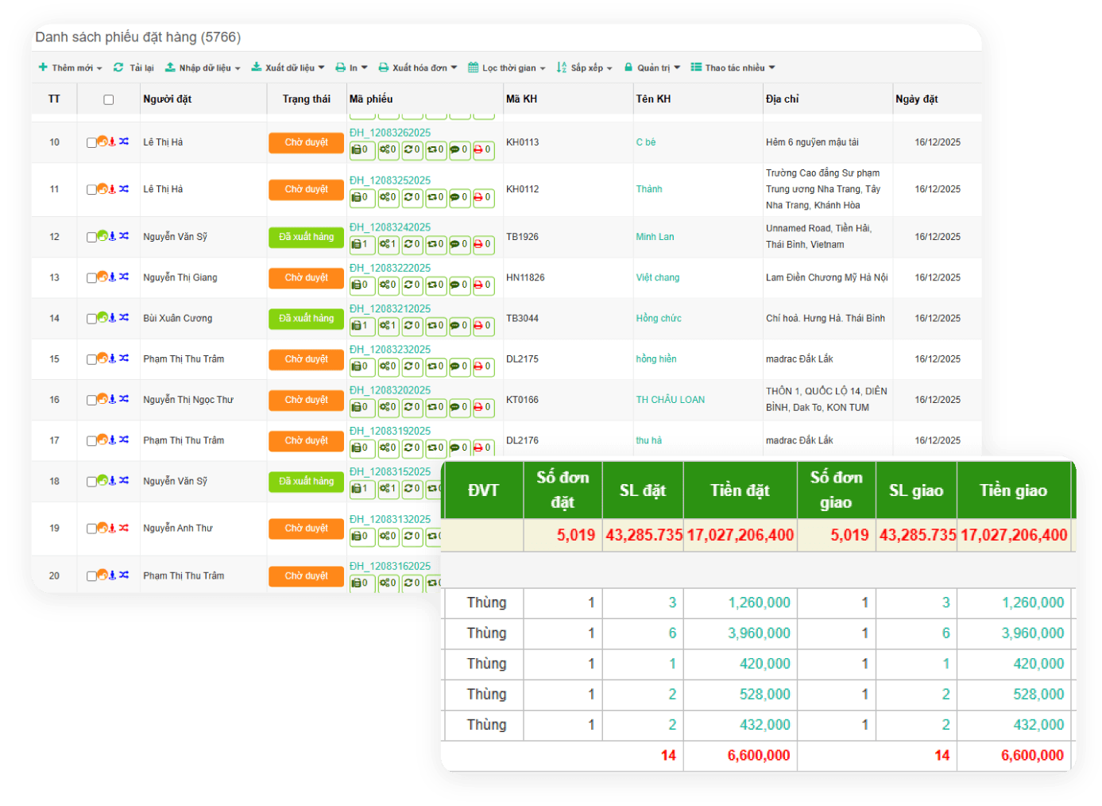This screenshot has width=1102, height=806.
Task: Open the Thêm mới dropdown
Action: pyautogui.click(x=71, y=68)
